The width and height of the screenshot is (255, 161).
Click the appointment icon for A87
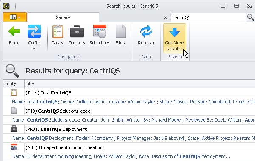pyautogui.click(x=14, y=147)
